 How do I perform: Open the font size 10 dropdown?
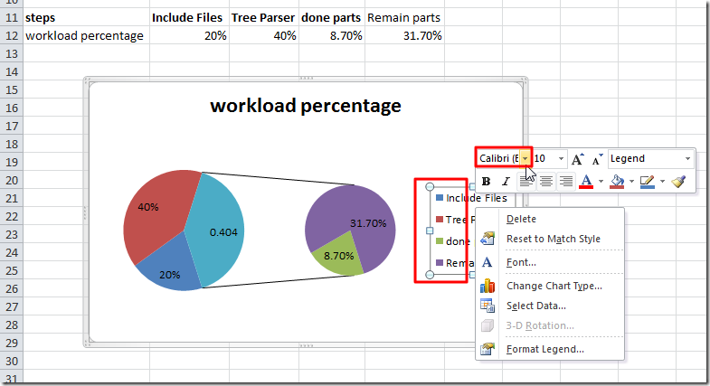[x=561, y=159]
